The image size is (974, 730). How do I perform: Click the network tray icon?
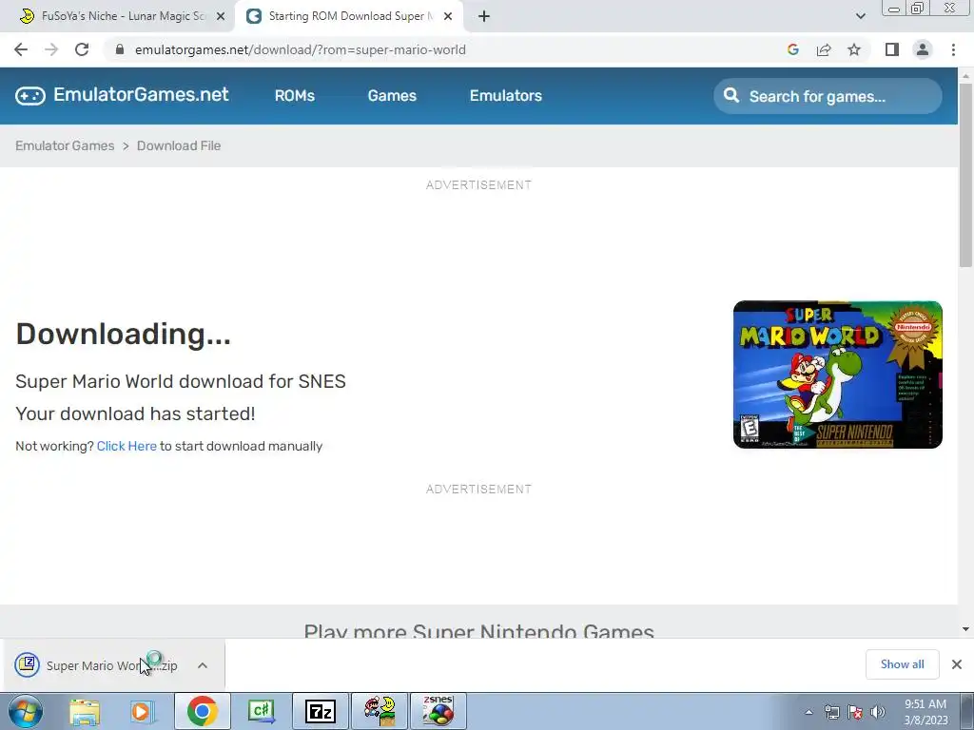pyautogui.click(x=831, y=712)
